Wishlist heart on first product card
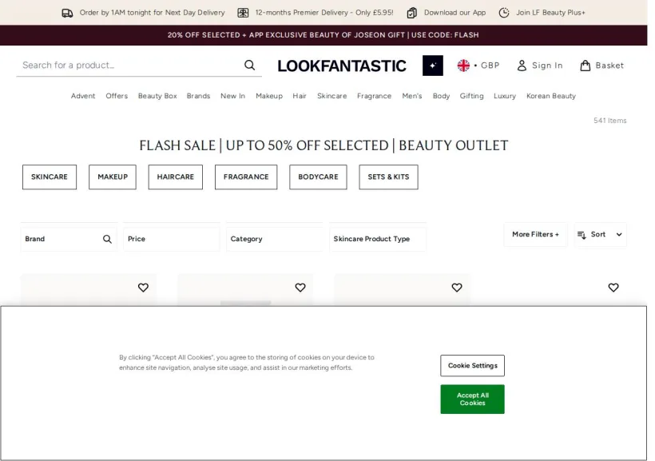The width and height of the screenshot is (655, 461). [x=143, y=288]
